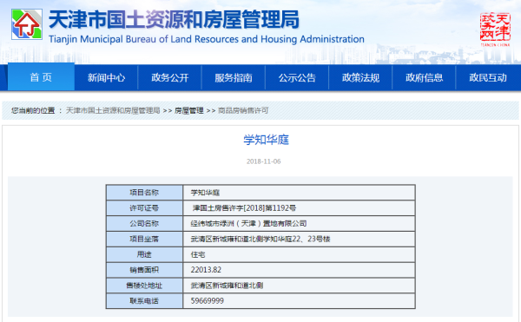
Task: Click the 许可证号 label cell
Action: (x=144, y=208)
